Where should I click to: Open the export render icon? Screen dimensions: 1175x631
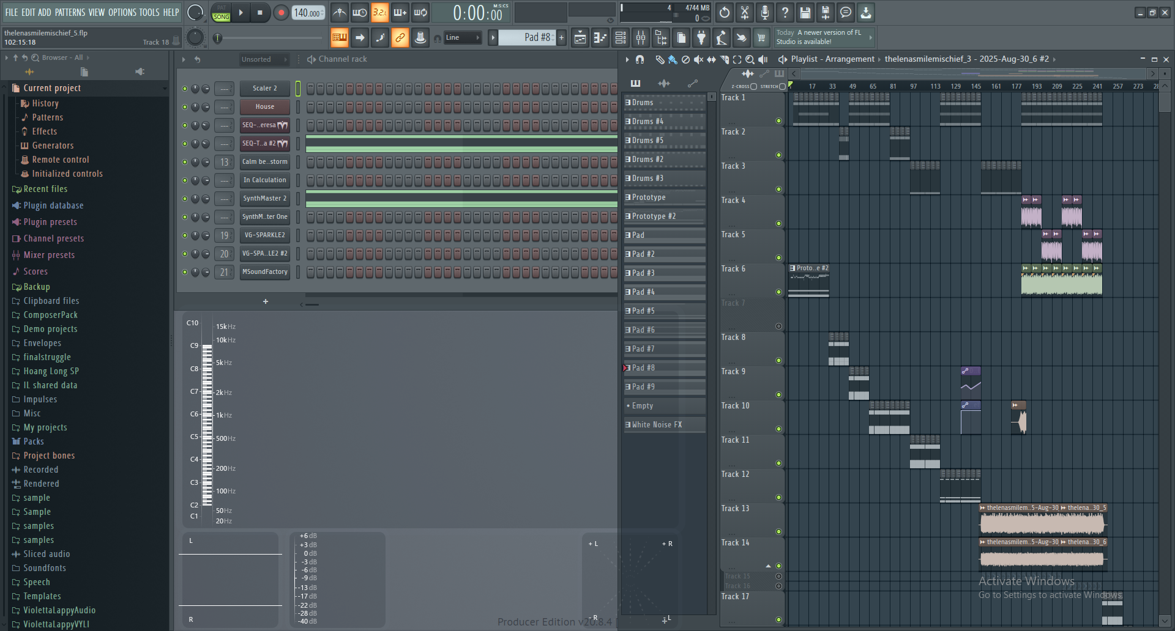click(826, 12)
